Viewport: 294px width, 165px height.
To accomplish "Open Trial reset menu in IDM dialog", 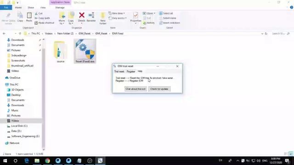I will coord(119,71).
